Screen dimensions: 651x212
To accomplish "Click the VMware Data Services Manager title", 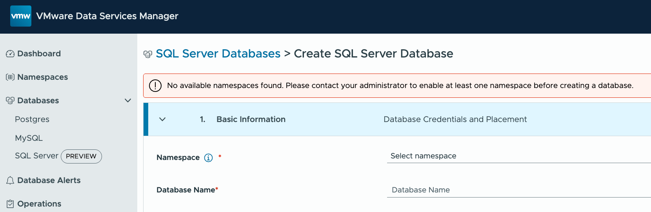I will coord(107,16).
